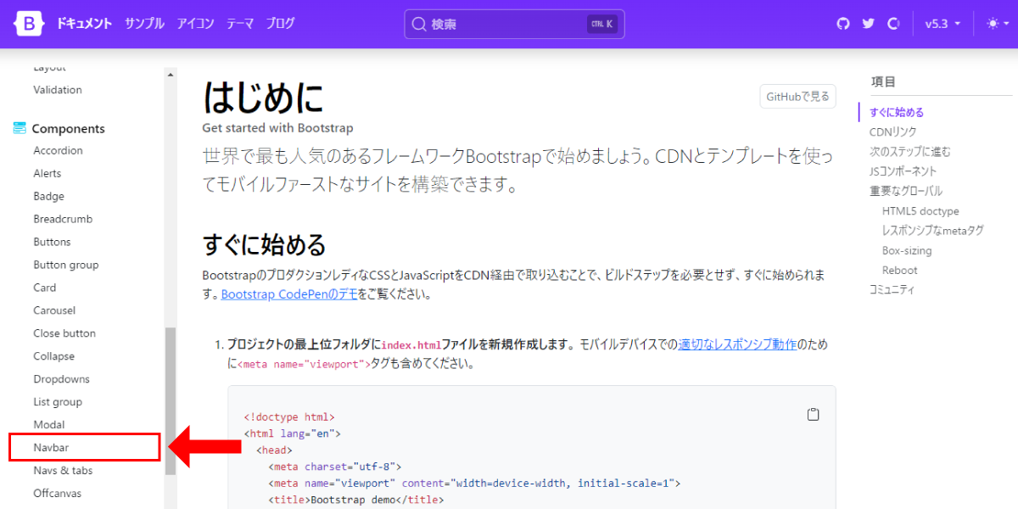Viewport: 1018px width, 509px height.
Task: Open the ブログ nav item
Action: pos(280,24)
